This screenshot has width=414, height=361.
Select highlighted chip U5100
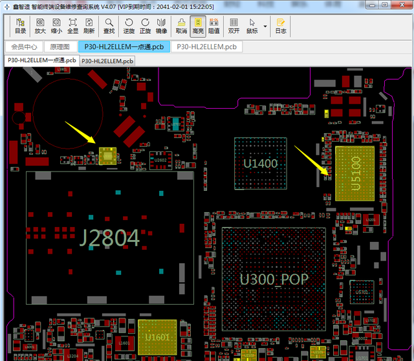pos(354,173)
